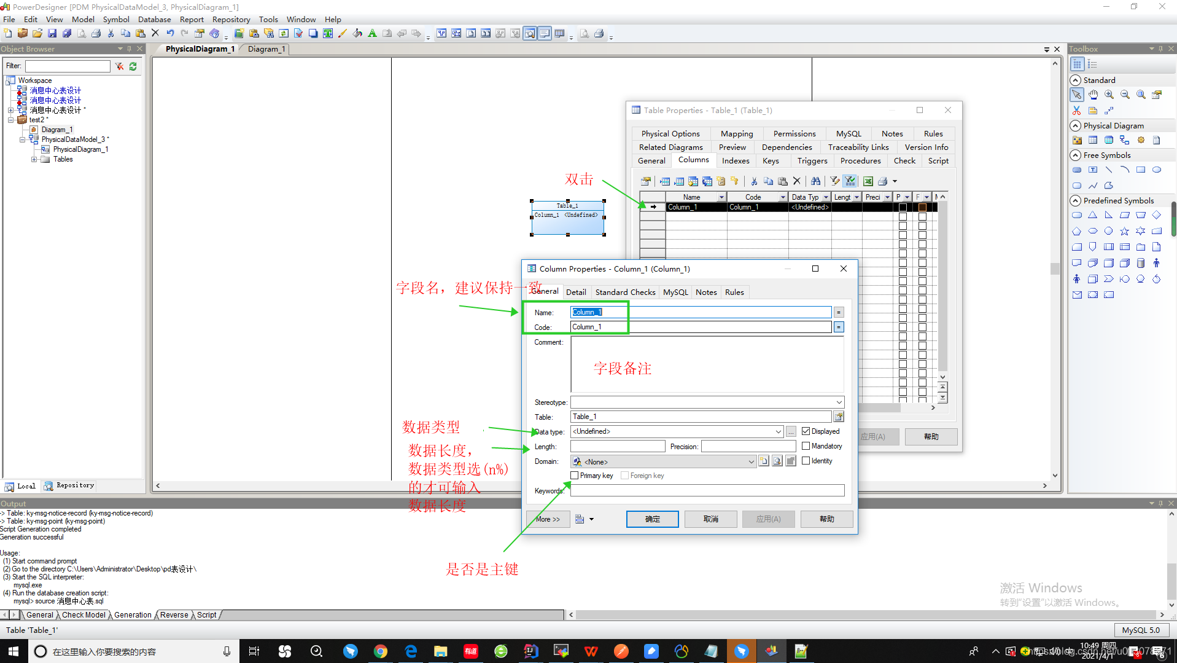Click the Keywords input field
Viewport: 1177px width, 663px height.
point(707,490)
